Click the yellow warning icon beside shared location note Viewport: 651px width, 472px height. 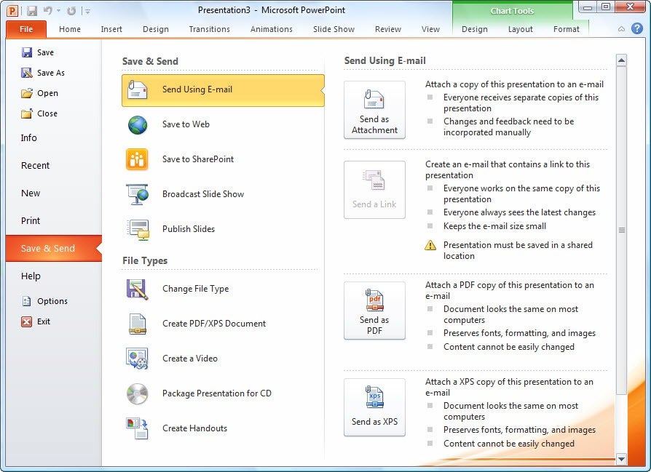point(430,246)
